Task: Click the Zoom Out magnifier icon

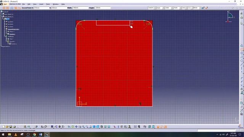Action: tap(87, 127)
